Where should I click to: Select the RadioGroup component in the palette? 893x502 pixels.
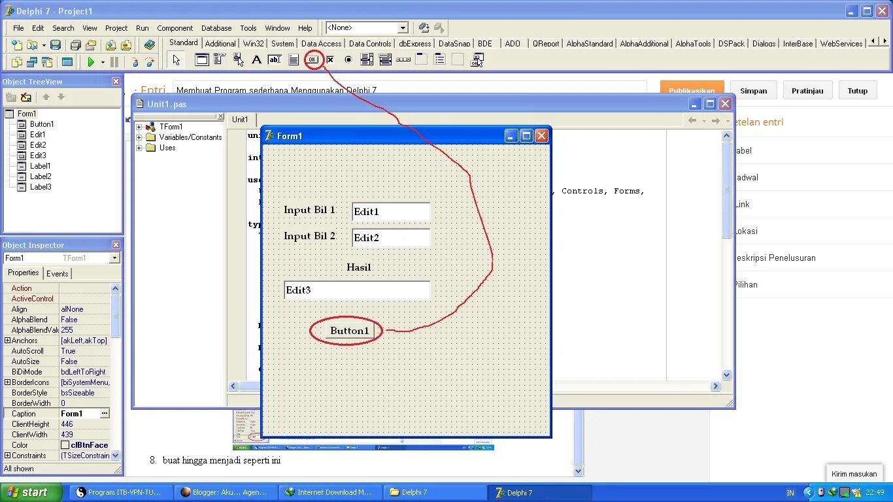(x=440, y=59)
